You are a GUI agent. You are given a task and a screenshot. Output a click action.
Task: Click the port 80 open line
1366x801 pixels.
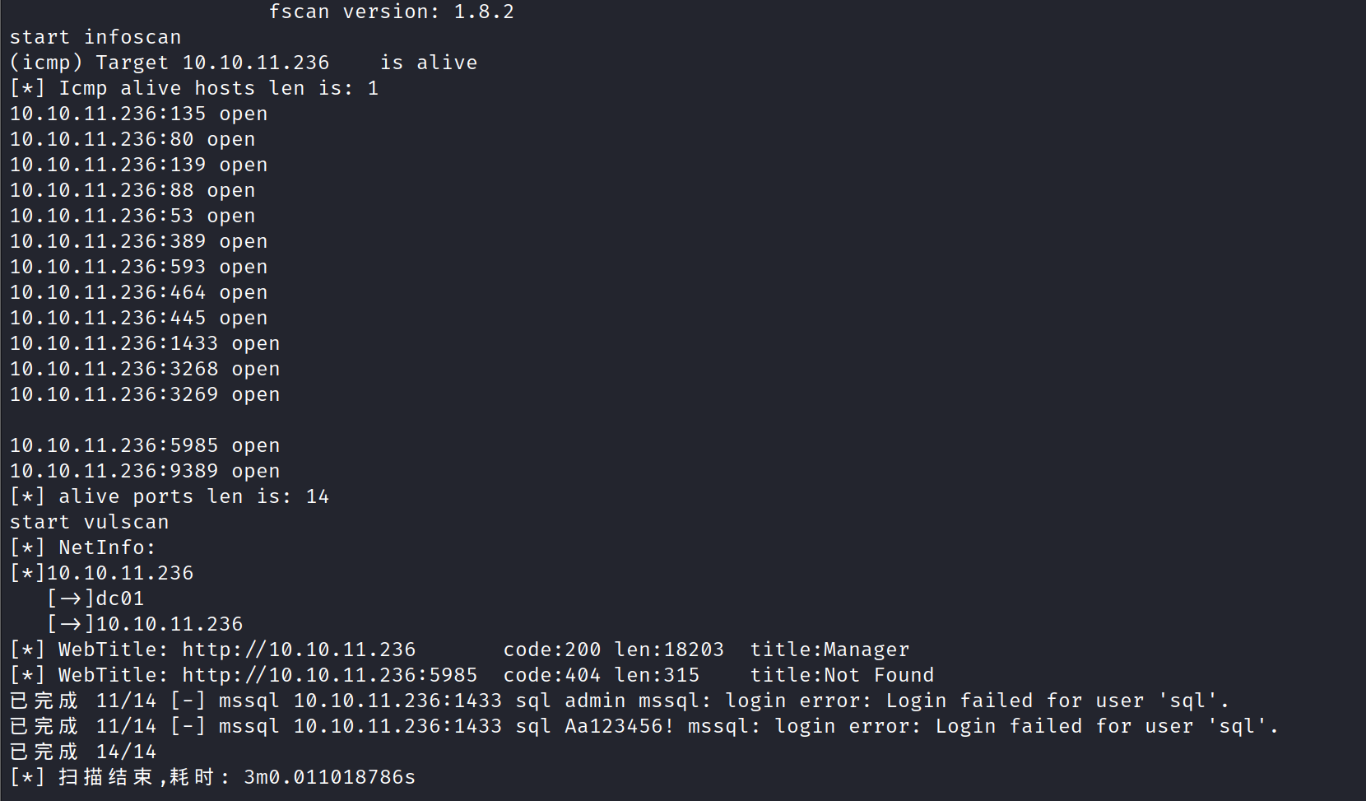pyautogui.click(x=132, y=139)
